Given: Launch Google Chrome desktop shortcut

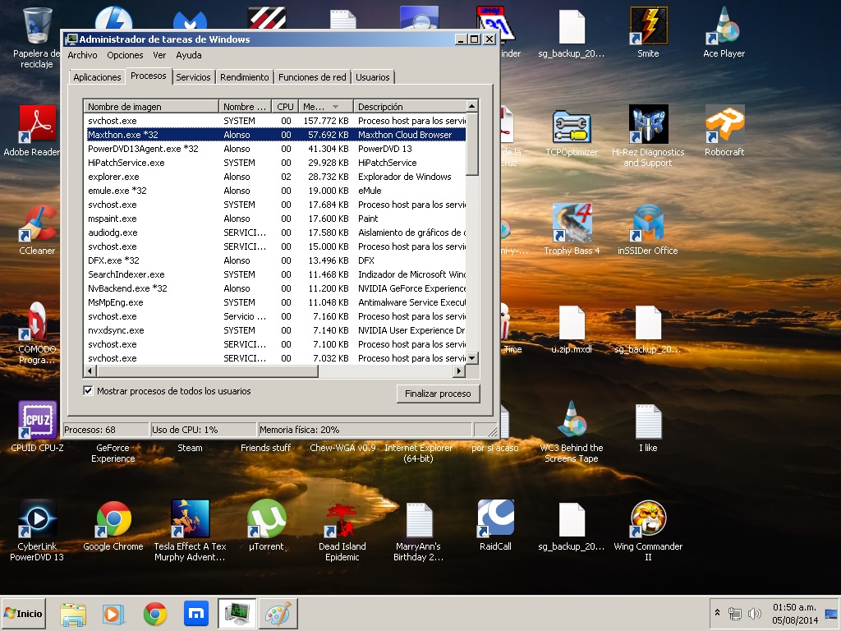Looking at the screenshot, I should coord(113,526).
